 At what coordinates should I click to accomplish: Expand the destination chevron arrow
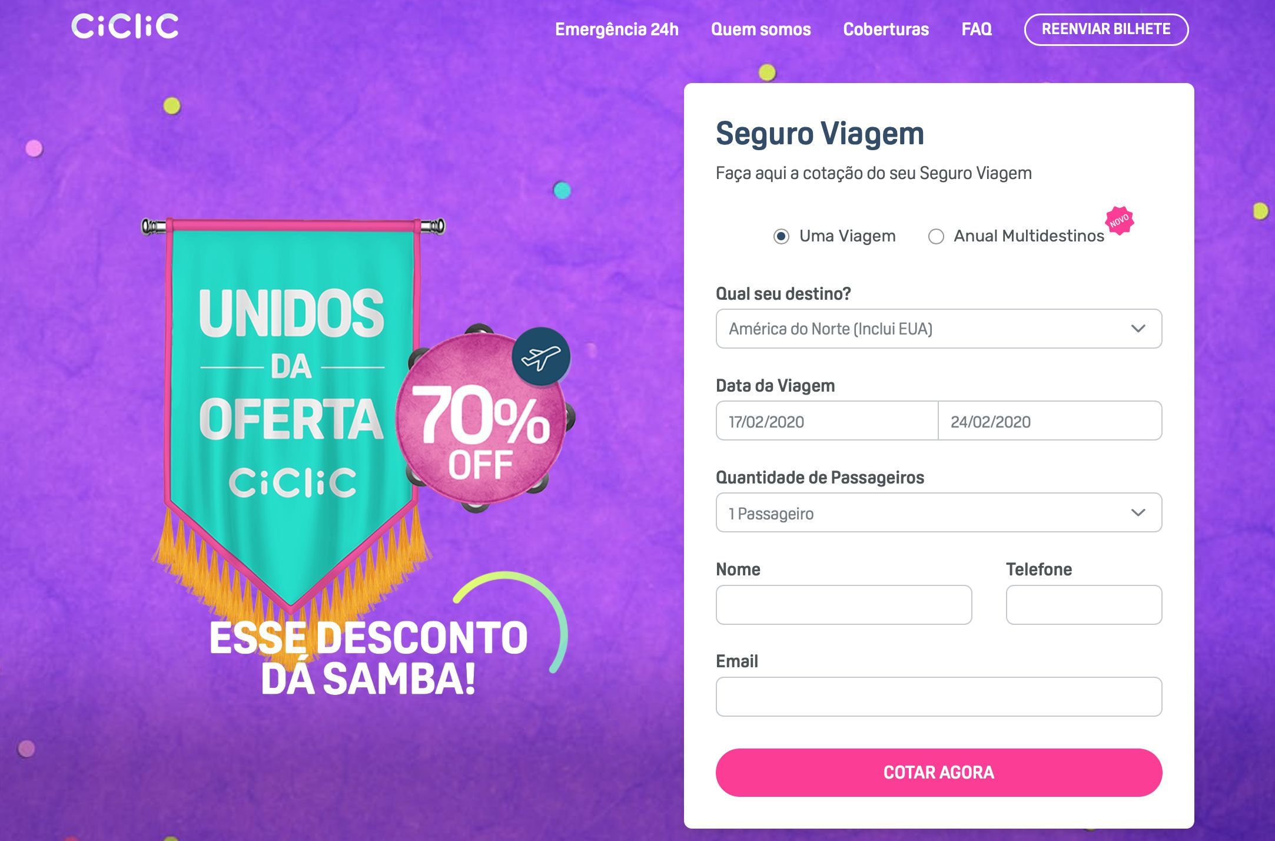(x=1138, y=329)
